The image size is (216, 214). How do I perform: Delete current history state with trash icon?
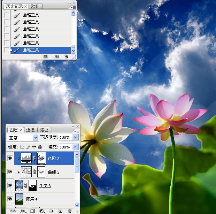tap(66, 56)
